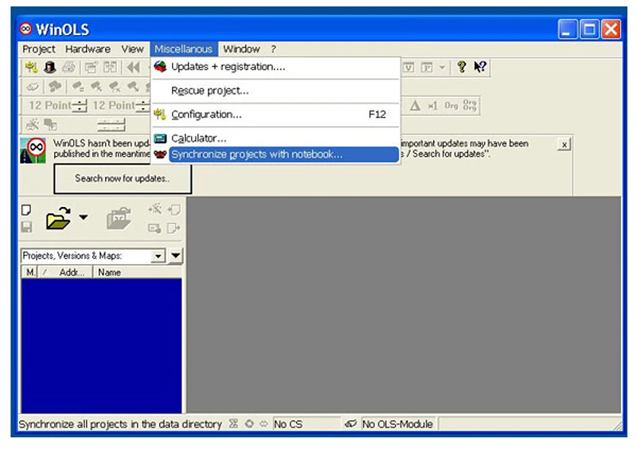
Task: Launch Calculator from the menu
Action: point(276,139)
